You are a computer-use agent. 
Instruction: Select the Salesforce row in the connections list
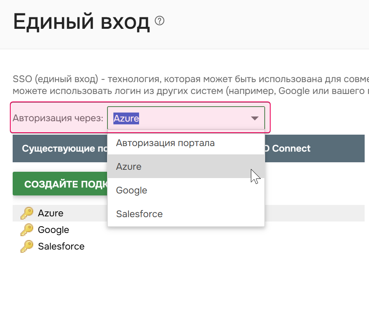(x=61, y=246)
